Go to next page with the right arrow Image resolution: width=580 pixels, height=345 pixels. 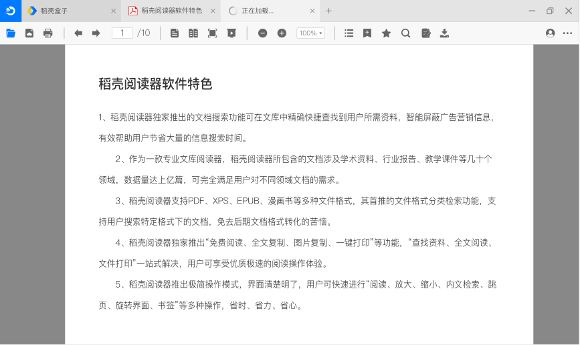tap(96, 33)
